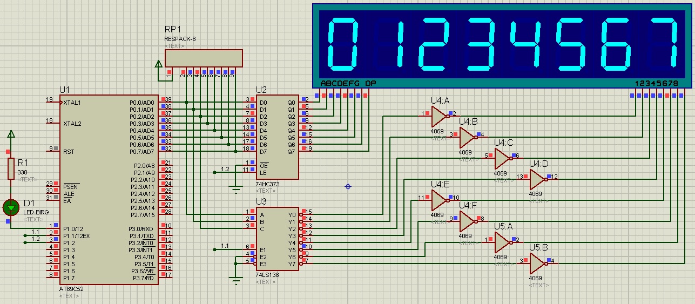Click the green LED D1
695x304 pixels.
coord(11,207)
